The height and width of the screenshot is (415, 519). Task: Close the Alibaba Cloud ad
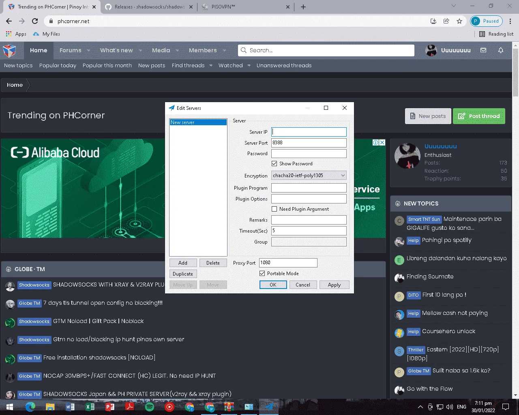382,142
